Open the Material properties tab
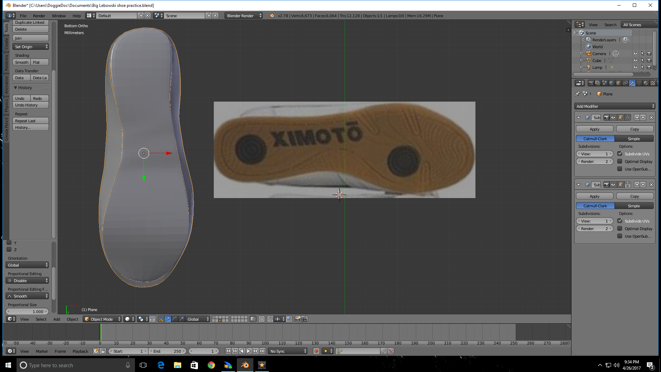Screen dimensions: 661x372 click(x=646, y=83)
